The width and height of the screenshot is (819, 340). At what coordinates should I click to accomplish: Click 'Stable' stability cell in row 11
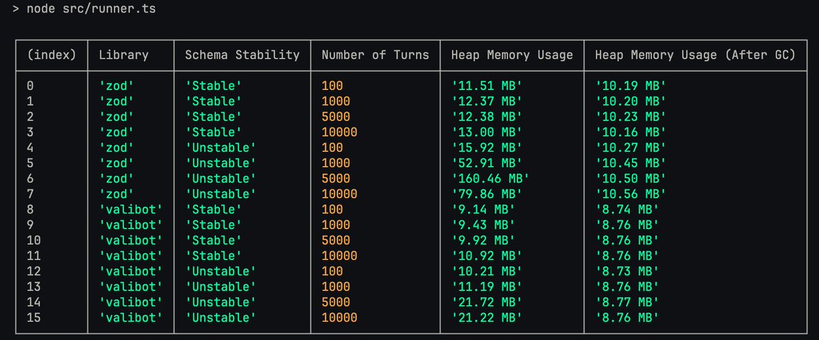214,256
